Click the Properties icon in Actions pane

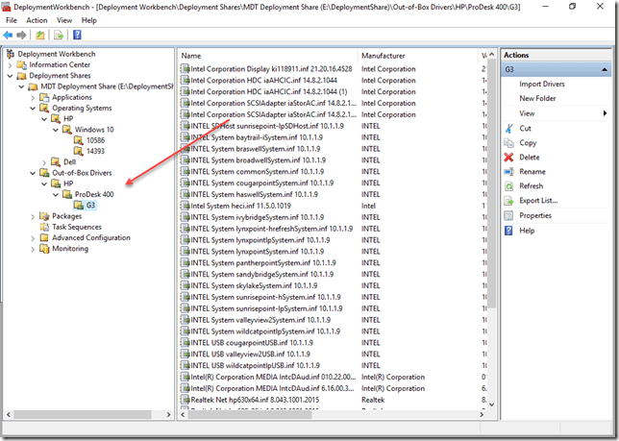(508, 215)
